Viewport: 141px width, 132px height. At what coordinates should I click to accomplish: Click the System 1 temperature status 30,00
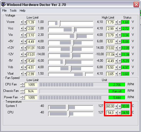pyautogui.click(x=125, y=106)
